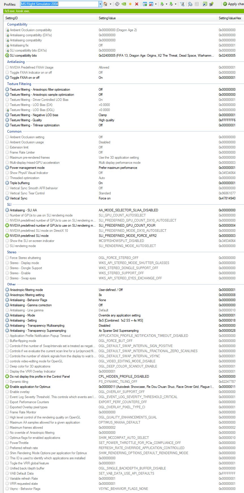This screenshot has height=493, width=244.
Task: Click SLI_PREDEFINED_GPU_COUNT_FOUR value
Action: click(x=127, y=226)
